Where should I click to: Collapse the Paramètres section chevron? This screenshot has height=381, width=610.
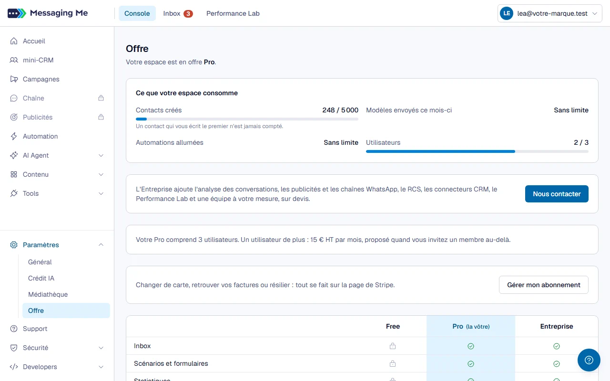click(101, 245)
